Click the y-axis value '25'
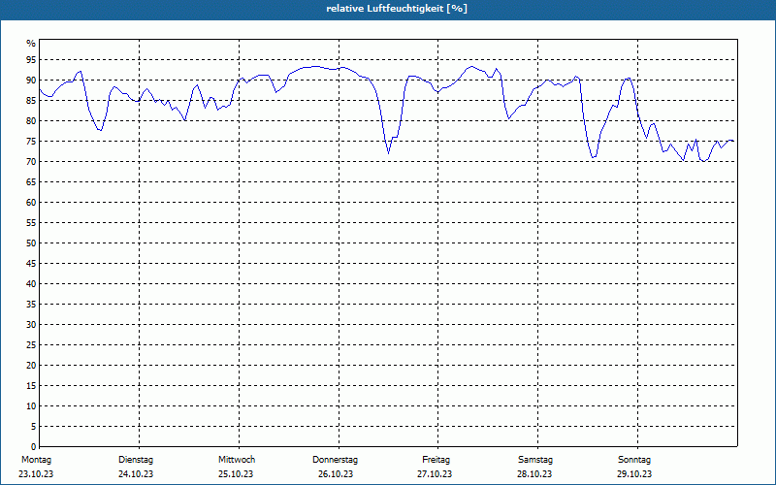Screen dimensions: 776x485 31,345
